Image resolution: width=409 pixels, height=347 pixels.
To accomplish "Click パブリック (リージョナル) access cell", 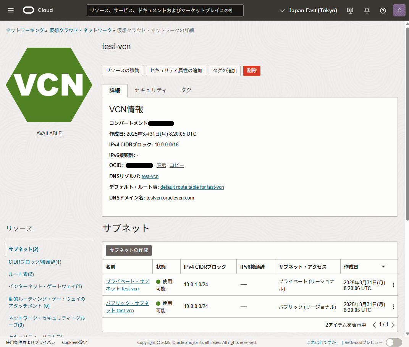I will 307,307.
